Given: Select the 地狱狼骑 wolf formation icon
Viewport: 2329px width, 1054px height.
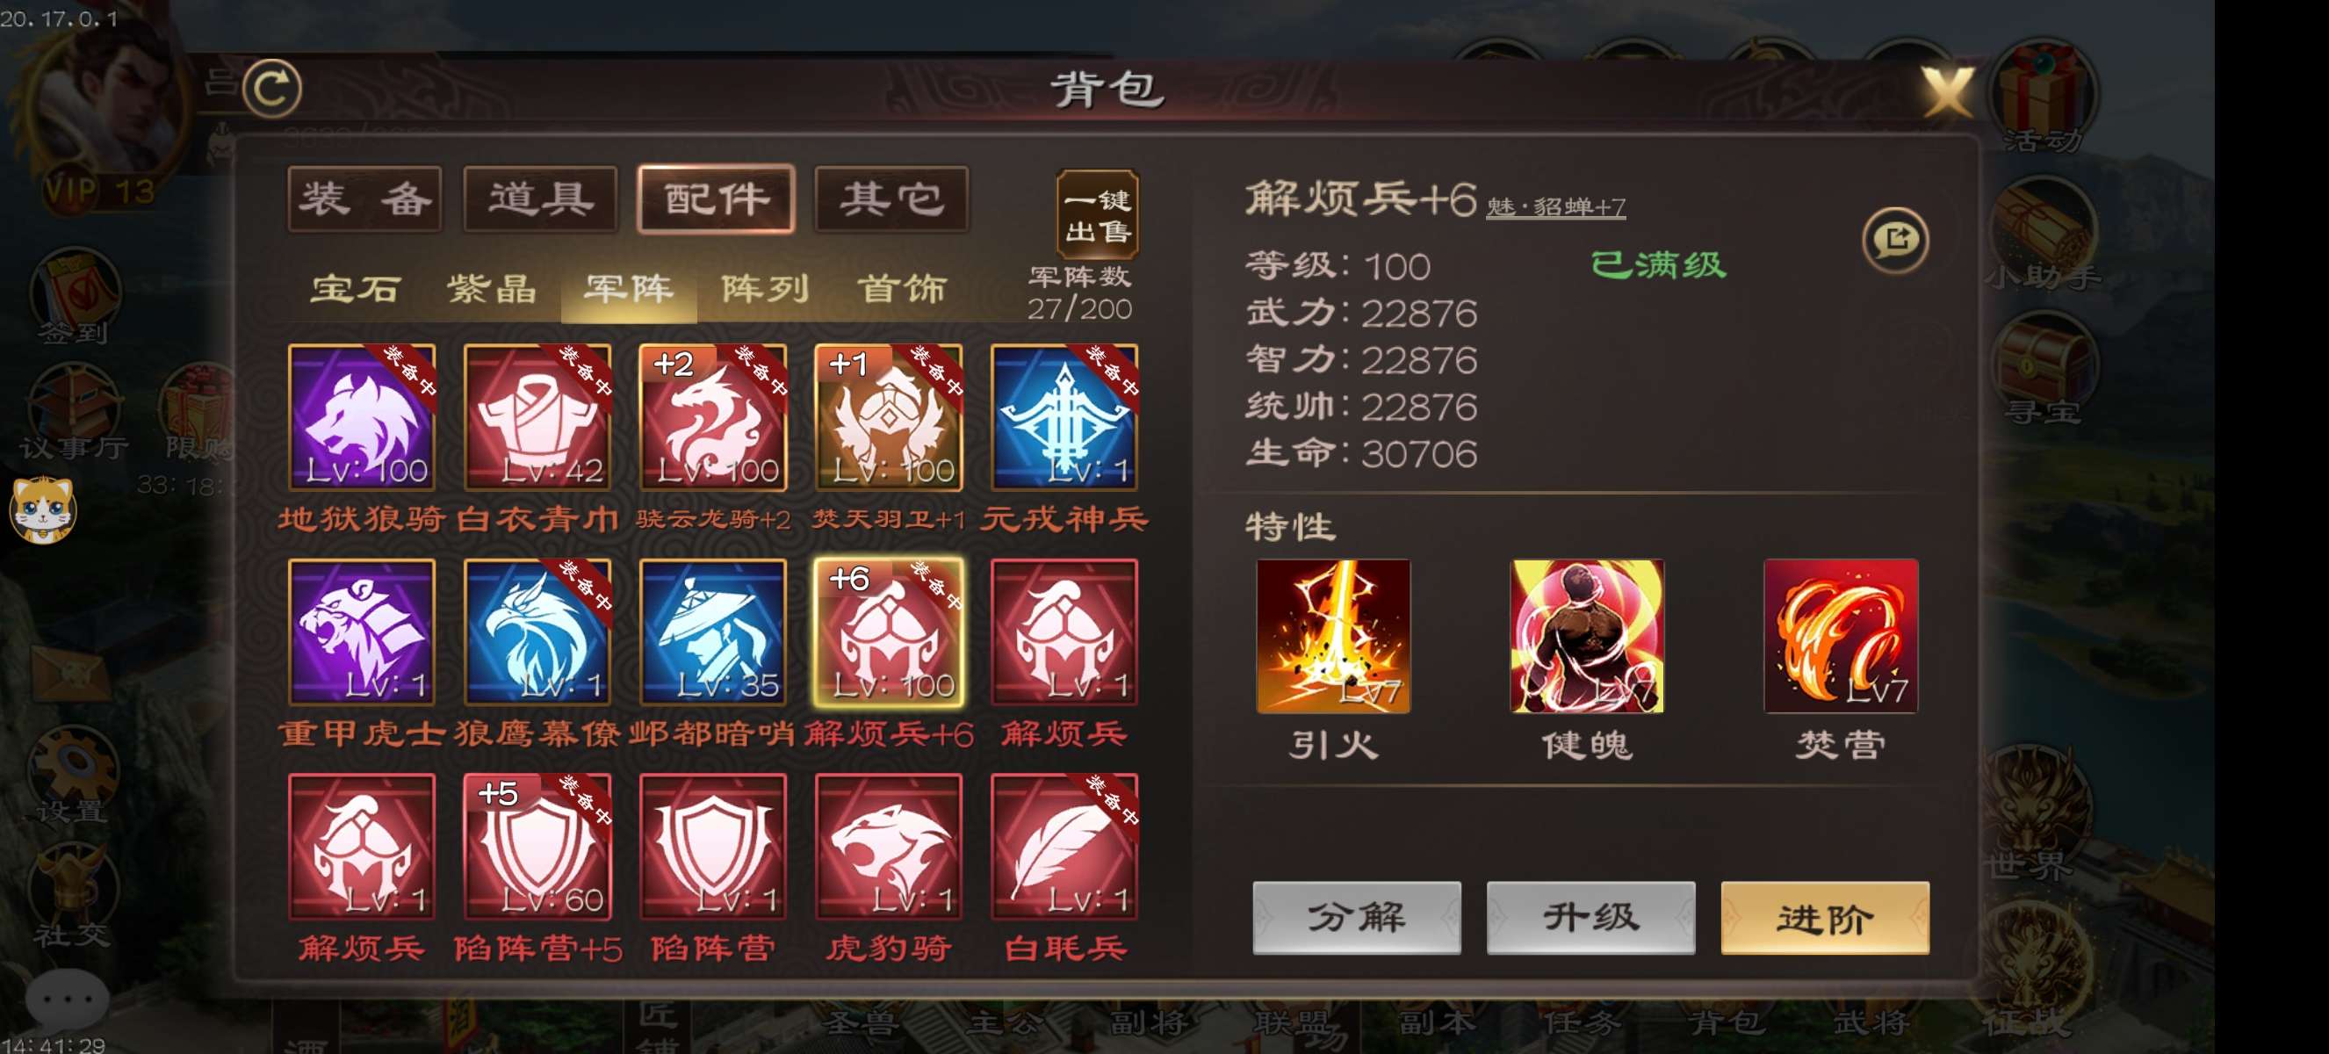Looking at the screenshot, I should (362, 417).
